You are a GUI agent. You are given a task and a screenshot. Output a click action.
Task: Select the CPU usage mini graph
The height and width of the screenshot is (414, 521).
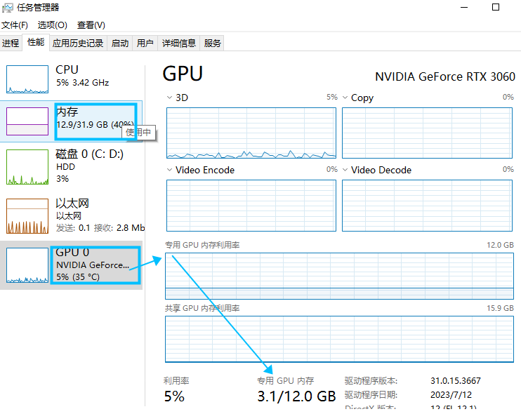click(27, 79)
